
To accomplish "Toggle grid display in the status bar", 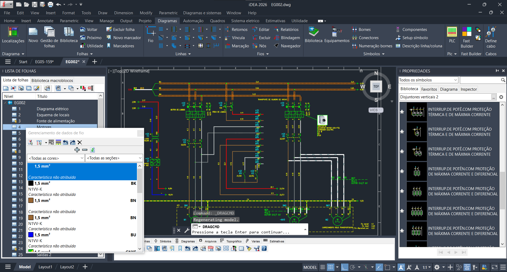I will point(322,267).
